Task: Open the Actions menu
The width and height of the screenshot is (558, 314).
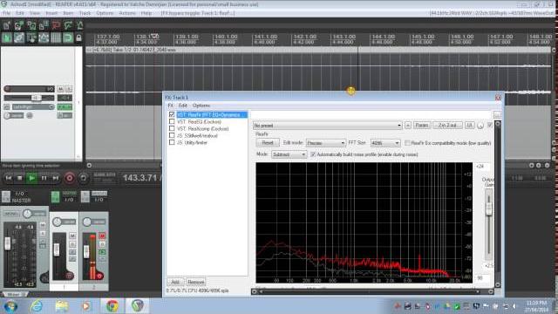Action: (x=127, y=13)
